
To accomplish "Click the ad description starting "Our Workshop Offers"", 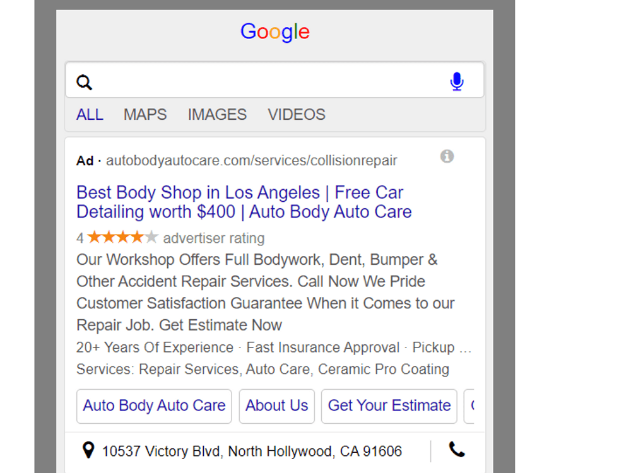I will tap(266, 293).
